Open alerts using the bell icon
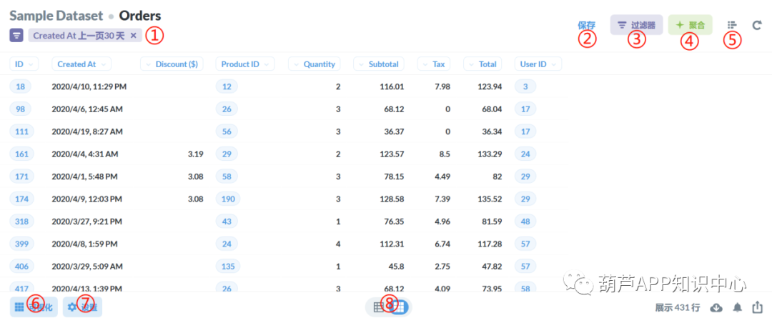 pyautogui.click(x=738, y=308)
